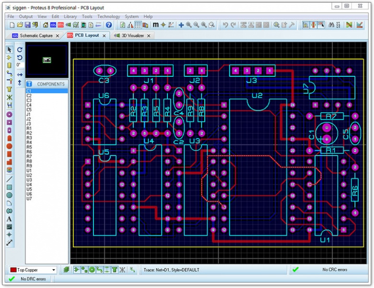Viewport: 374px width, 288px height.
Task: Select the Selection Mode arrow tool
Action: pos(9,49)
